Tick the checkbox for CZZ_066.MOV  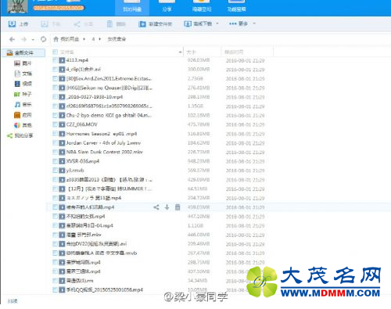(x=55, y=124)
